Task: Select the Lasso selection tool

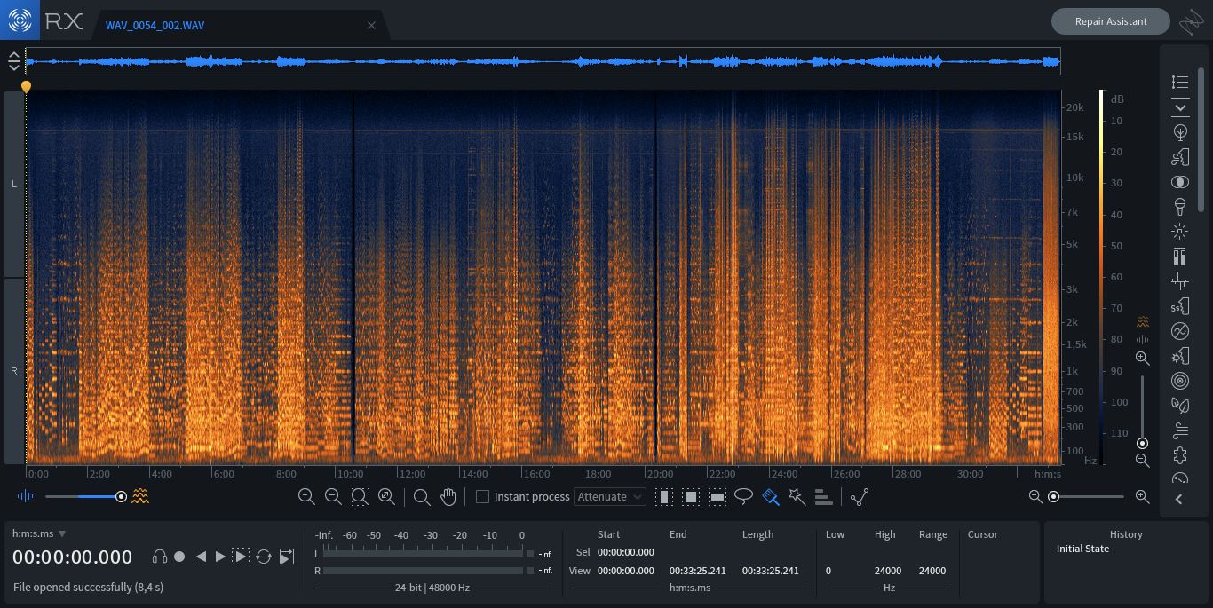Action: point(743,496)
